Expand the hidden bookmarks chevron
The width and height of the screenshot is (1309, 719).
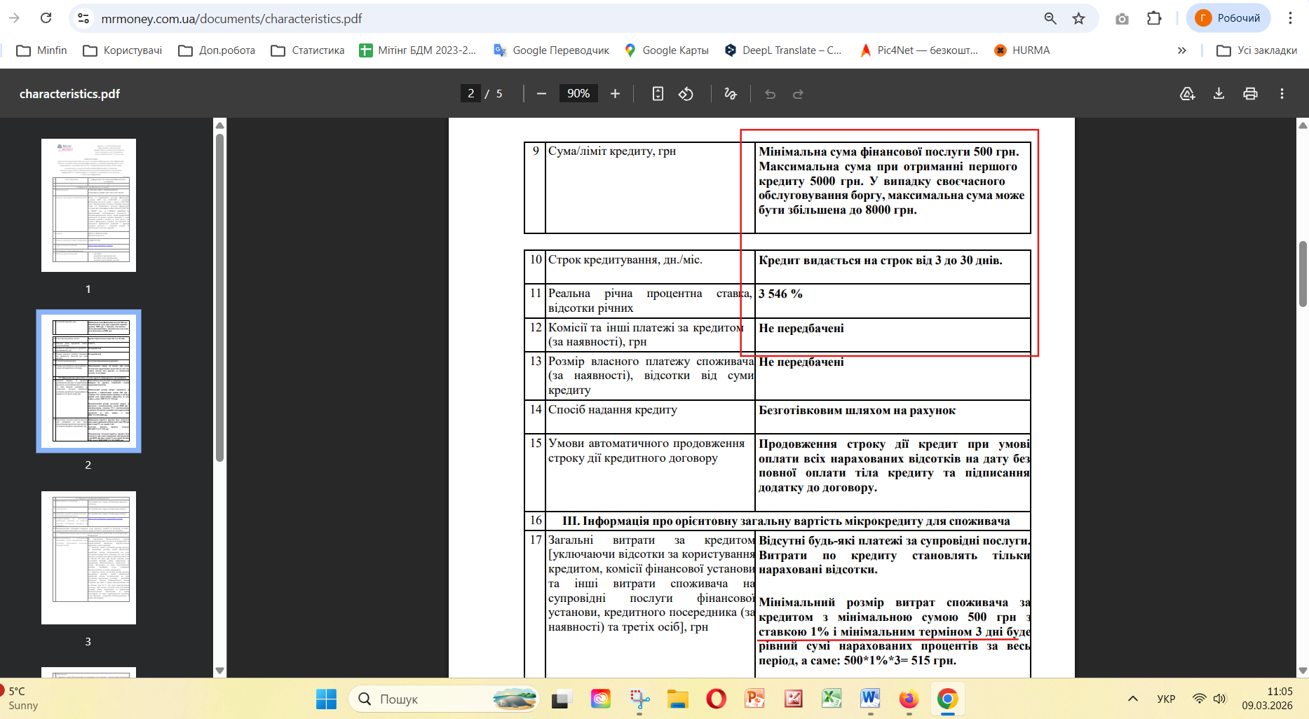(1182, 50)
